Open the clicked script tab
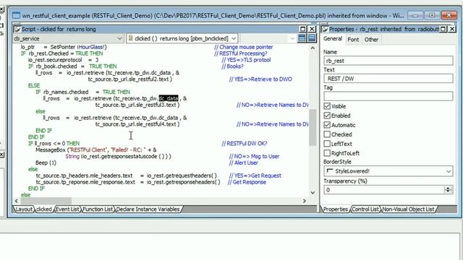This screenshot has height=260, width=463. (43, 209)
